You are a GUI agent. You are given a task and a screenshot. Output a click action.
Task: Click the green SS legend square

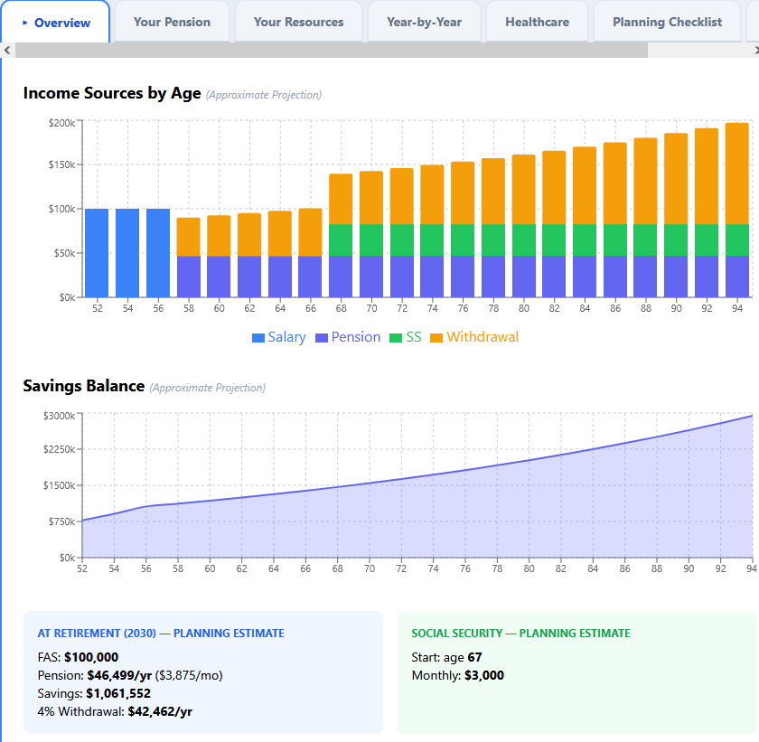click(393, 337)
